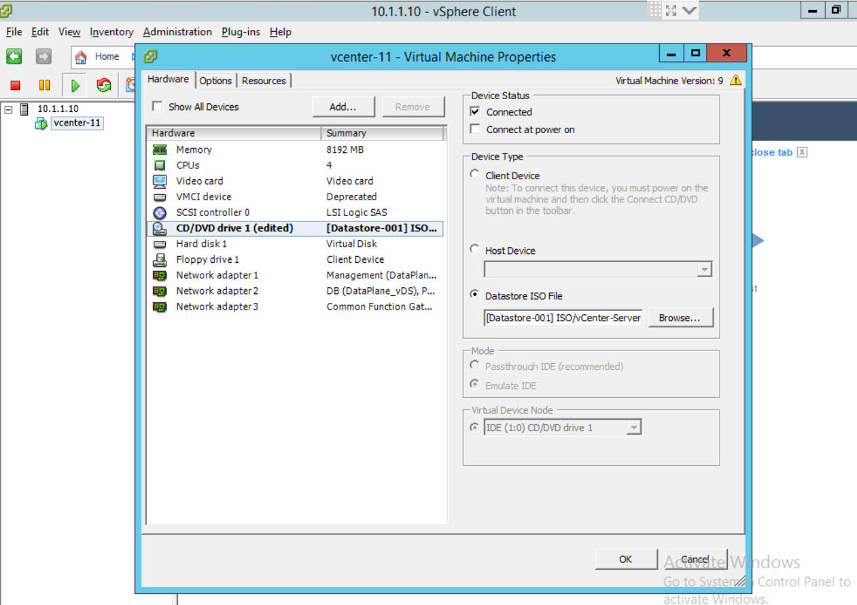Collapse the 10.1.1.10 host tree node
This screenshot has width=857, height=605.
(9, 109)
